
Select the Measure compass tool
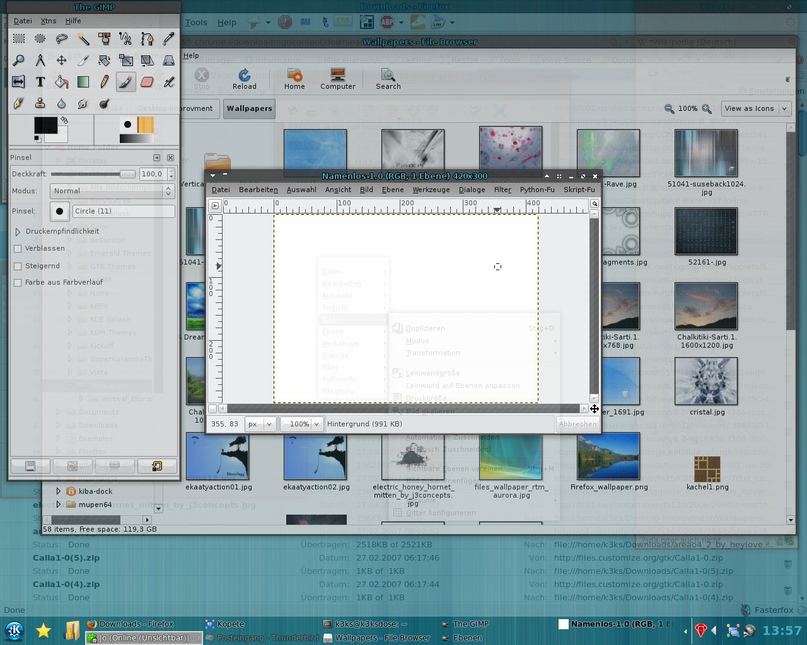click(40, 60)
